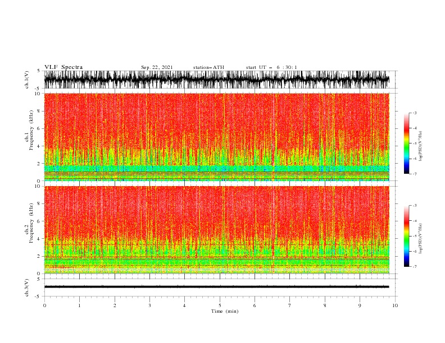Select the "start UT = 6 :30: 1" text
This screenshot has height=343, width=445.
pyautogui.click(x=271, y=67)
